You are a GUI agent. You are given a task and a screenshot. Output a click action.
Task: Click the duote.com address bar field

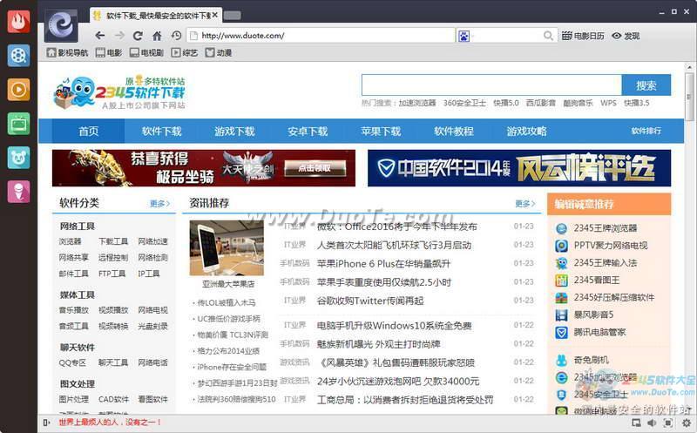(x=322, y=36)
